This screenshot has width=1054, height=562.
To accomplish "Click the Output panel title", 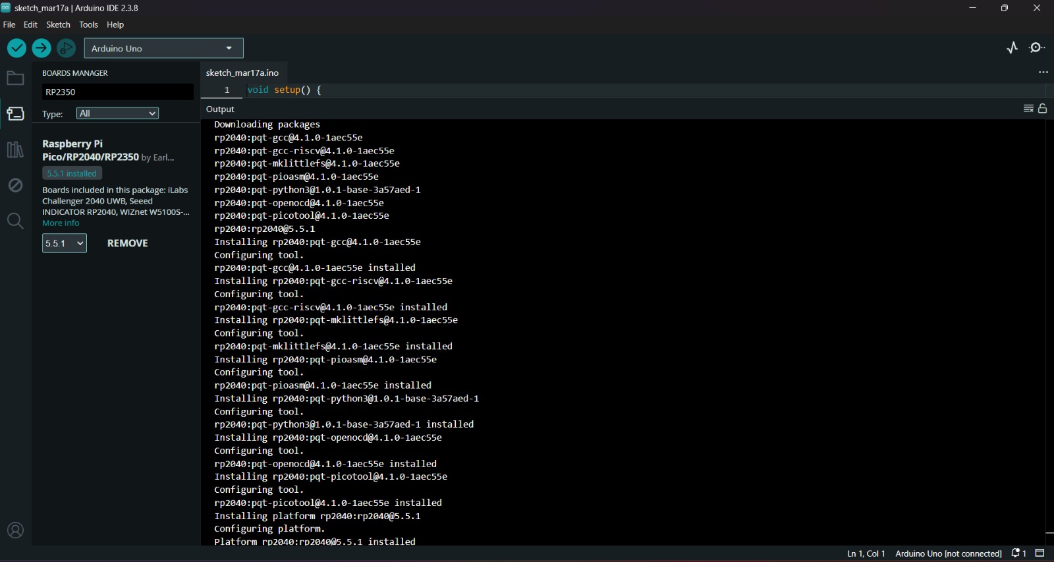I will click(x=220, y=109).
